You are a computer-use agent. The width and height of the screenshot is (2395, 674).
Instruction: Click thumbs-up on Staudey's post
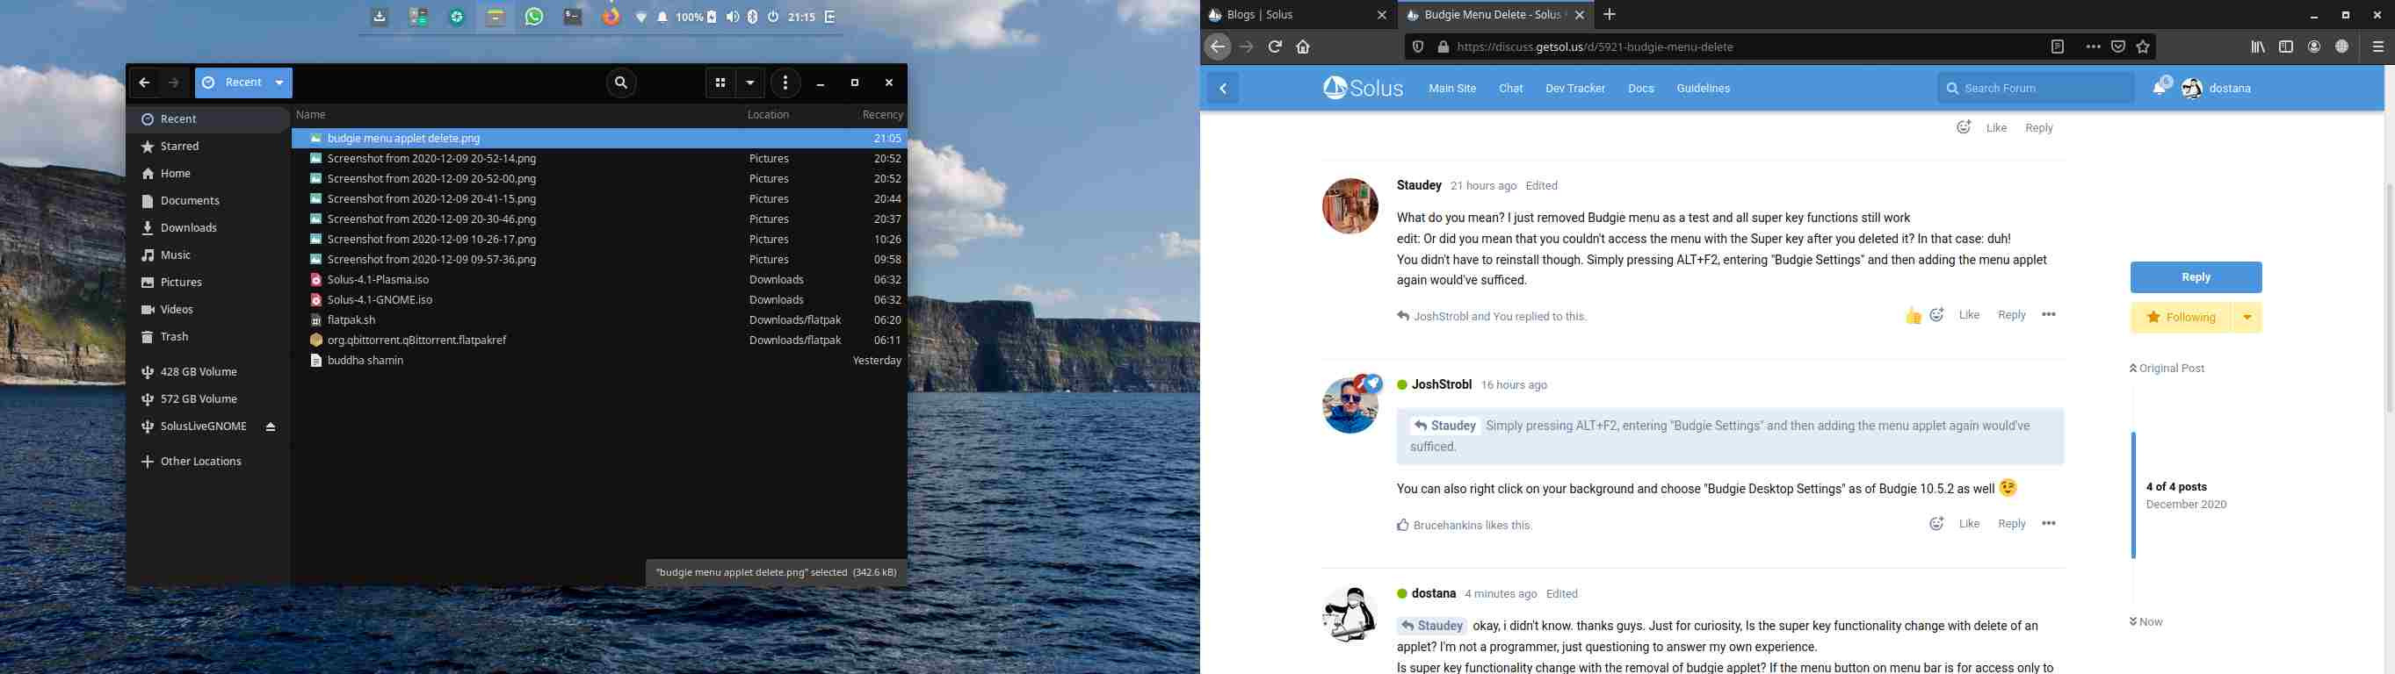tap(1913, 317)
